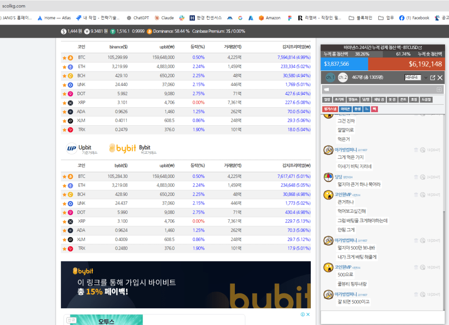Click the blue long liquidation amount bar
The image size is (449, 325).
[344, 64]
